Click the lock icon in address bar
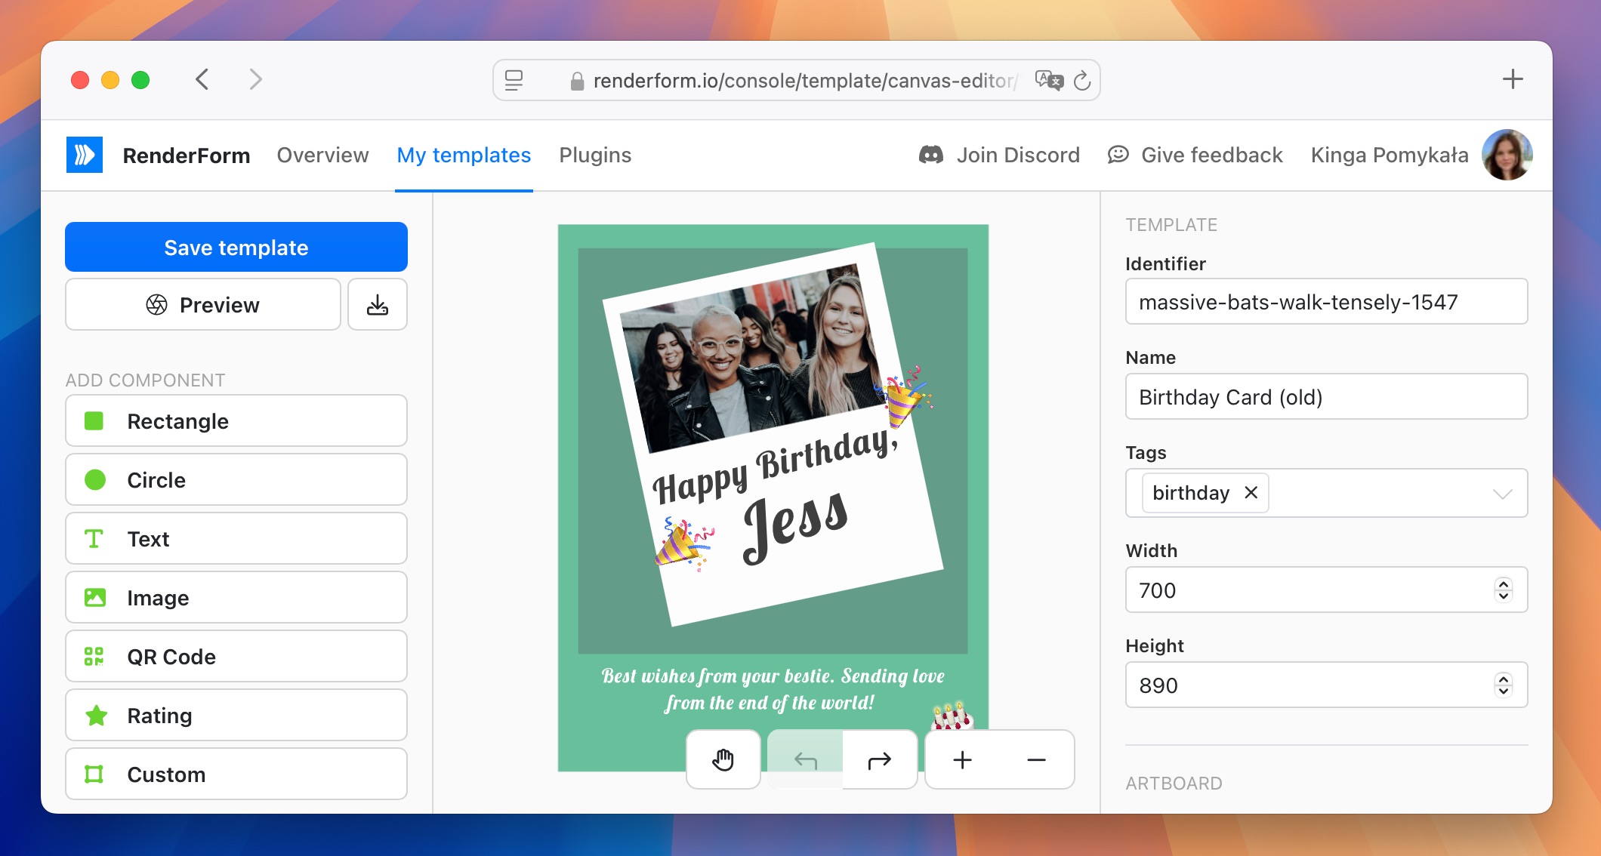Screen dimensions: 1601x856 click(577, 81)
